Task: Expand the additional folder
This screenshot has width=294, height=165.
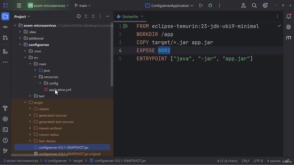Action: [x=20, y=38]
